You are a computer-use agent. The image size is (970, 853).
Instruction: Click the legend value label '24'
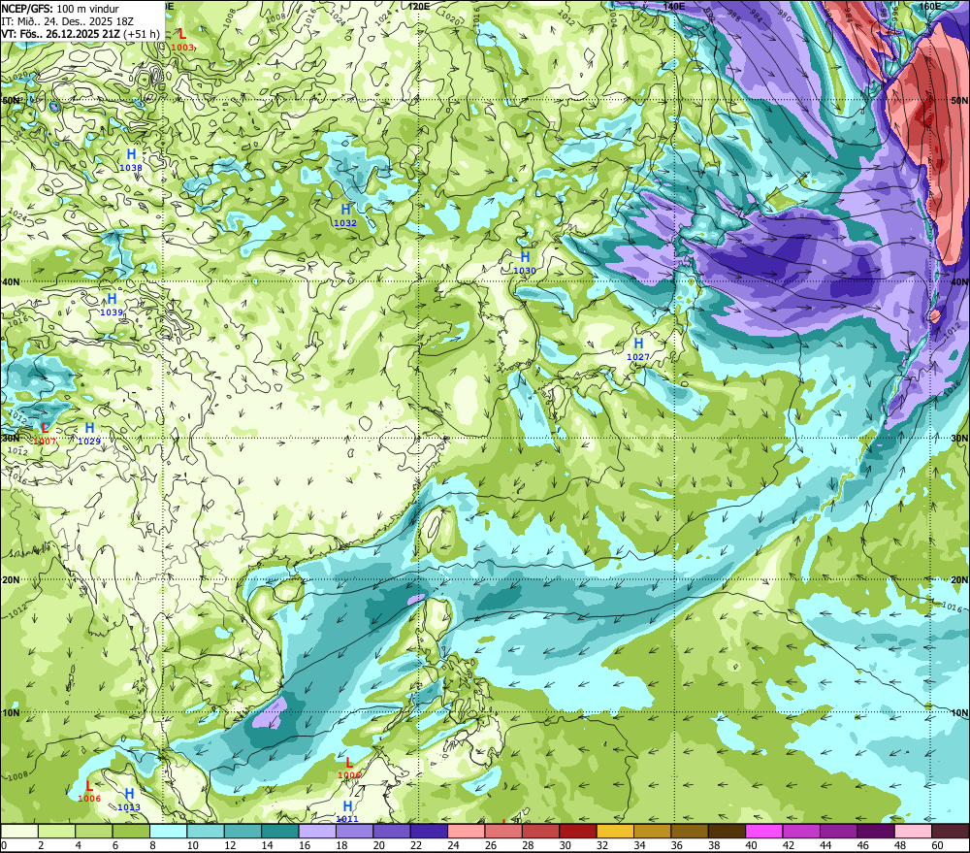click(453, 845)
